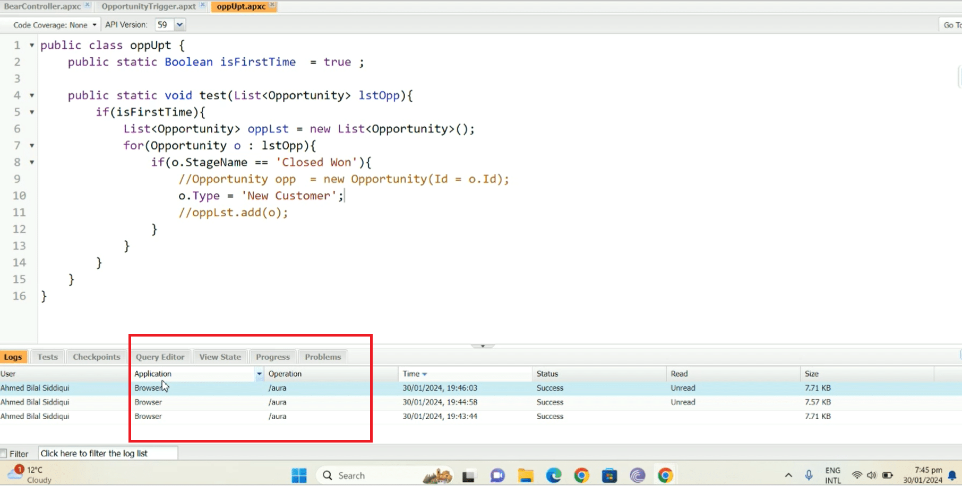
Task: Sort logs by the Operation column
Action: point(331,374)
